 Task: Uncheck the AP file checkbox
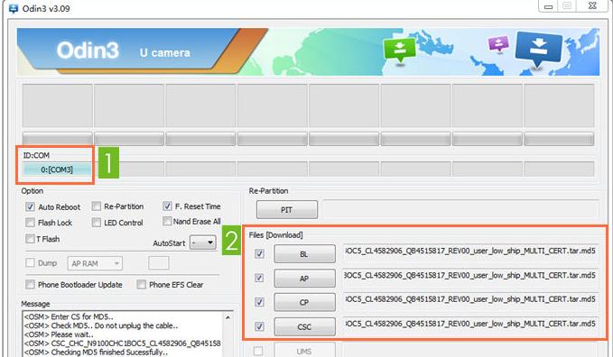tap(259, 278)
